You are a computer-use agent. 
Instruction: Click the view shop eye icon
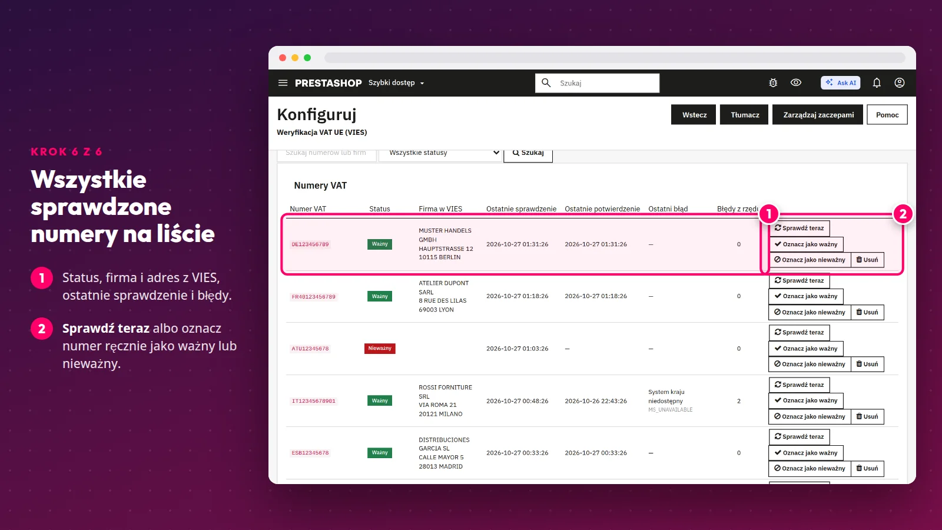coord(796,82)
